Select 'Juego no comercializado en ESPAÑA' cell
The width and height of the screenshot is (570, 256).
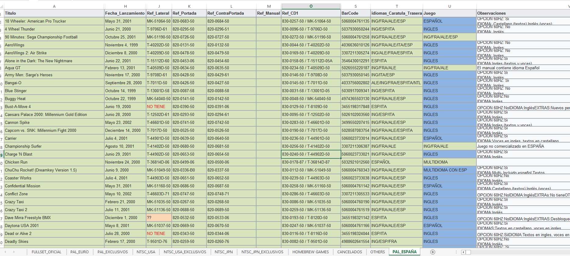tap(523, 146)
